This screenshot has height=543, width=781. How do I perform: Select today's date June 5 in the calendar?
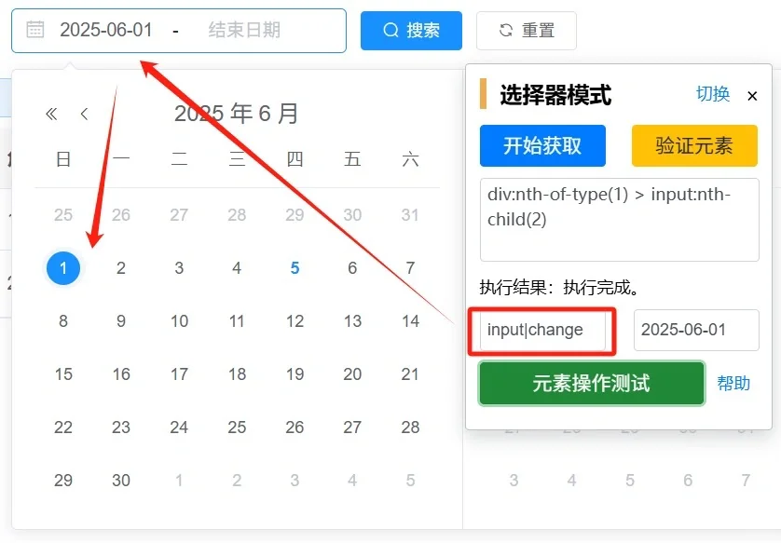tap(295, 267)
